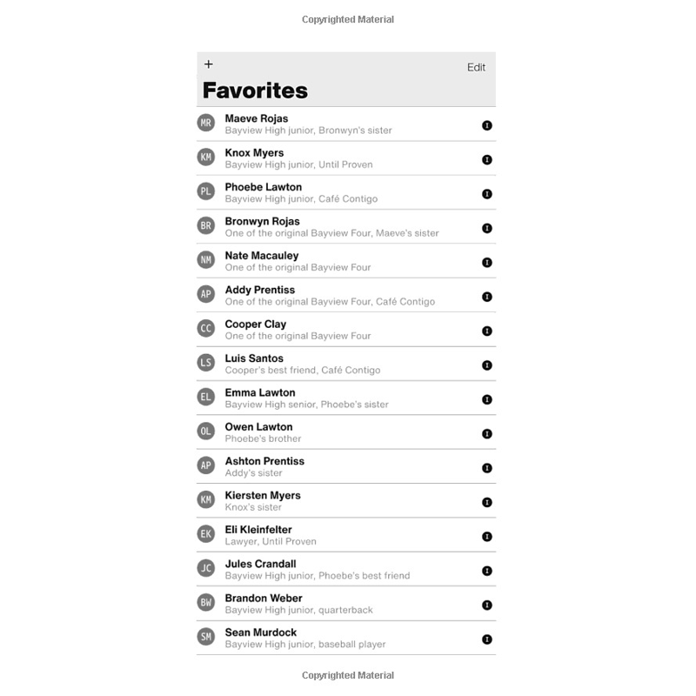This screenshot has height=696, width=696.
Task: Open the Edit button in header
Action: [476, 68]
